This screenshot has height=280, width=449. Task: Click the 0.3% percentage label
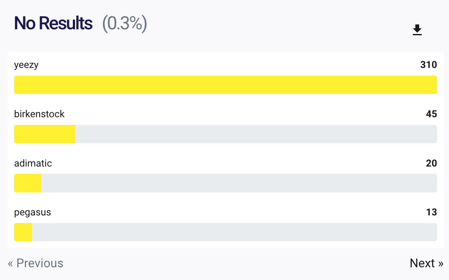tap(125, 24)
